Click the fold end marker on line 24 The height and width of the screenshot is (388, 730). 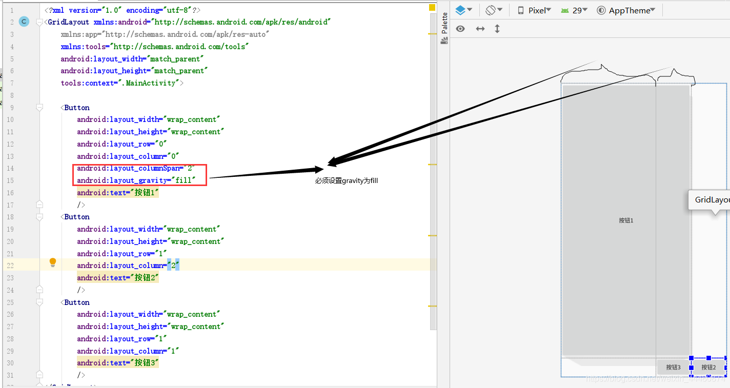(39, 290)
